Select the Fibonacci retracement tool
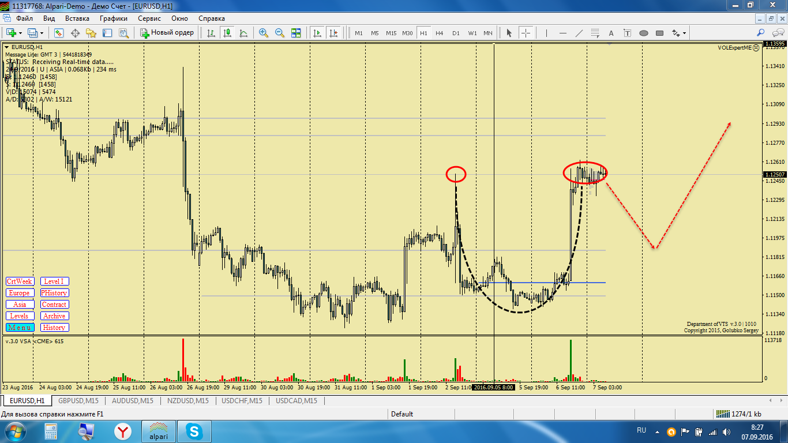 click(595, 33)
